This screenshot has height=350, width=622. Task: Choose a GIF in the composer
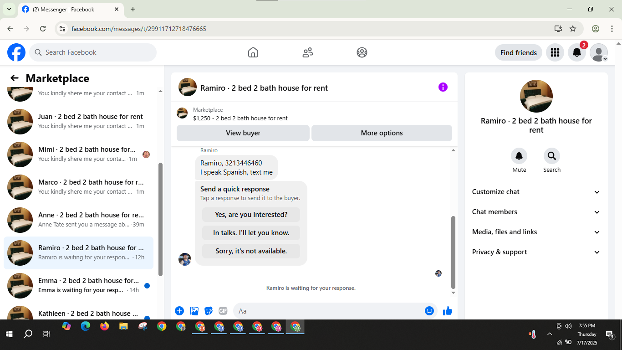point(223,311)
